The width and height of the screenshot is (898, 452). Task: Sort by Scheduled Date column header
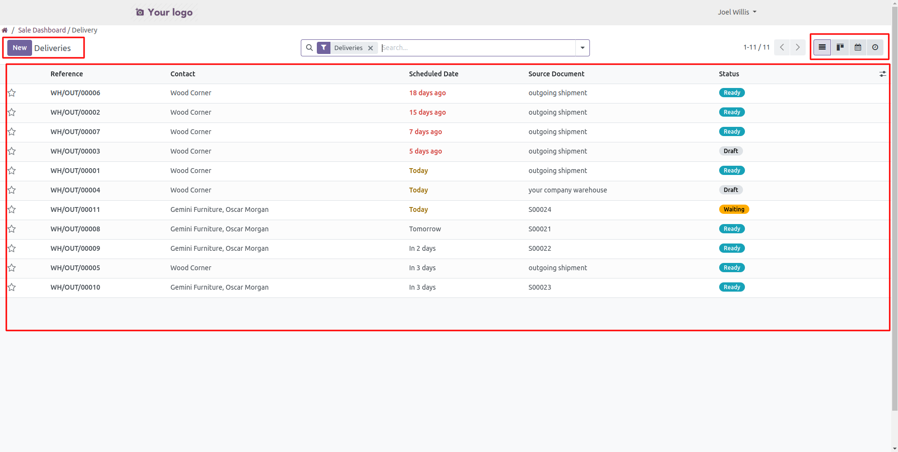point(433,74)
